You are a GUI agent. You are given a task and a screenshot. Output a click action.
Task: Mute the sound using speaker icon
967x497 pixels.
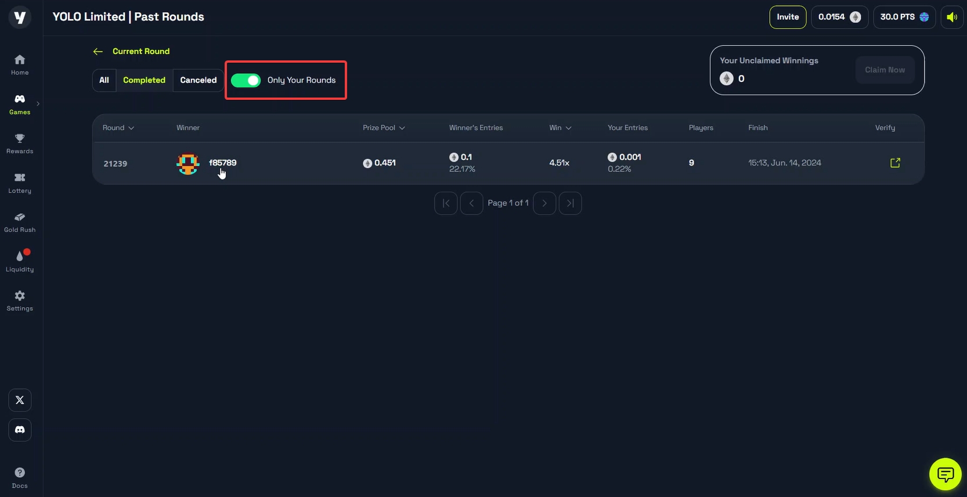[952, 17]
